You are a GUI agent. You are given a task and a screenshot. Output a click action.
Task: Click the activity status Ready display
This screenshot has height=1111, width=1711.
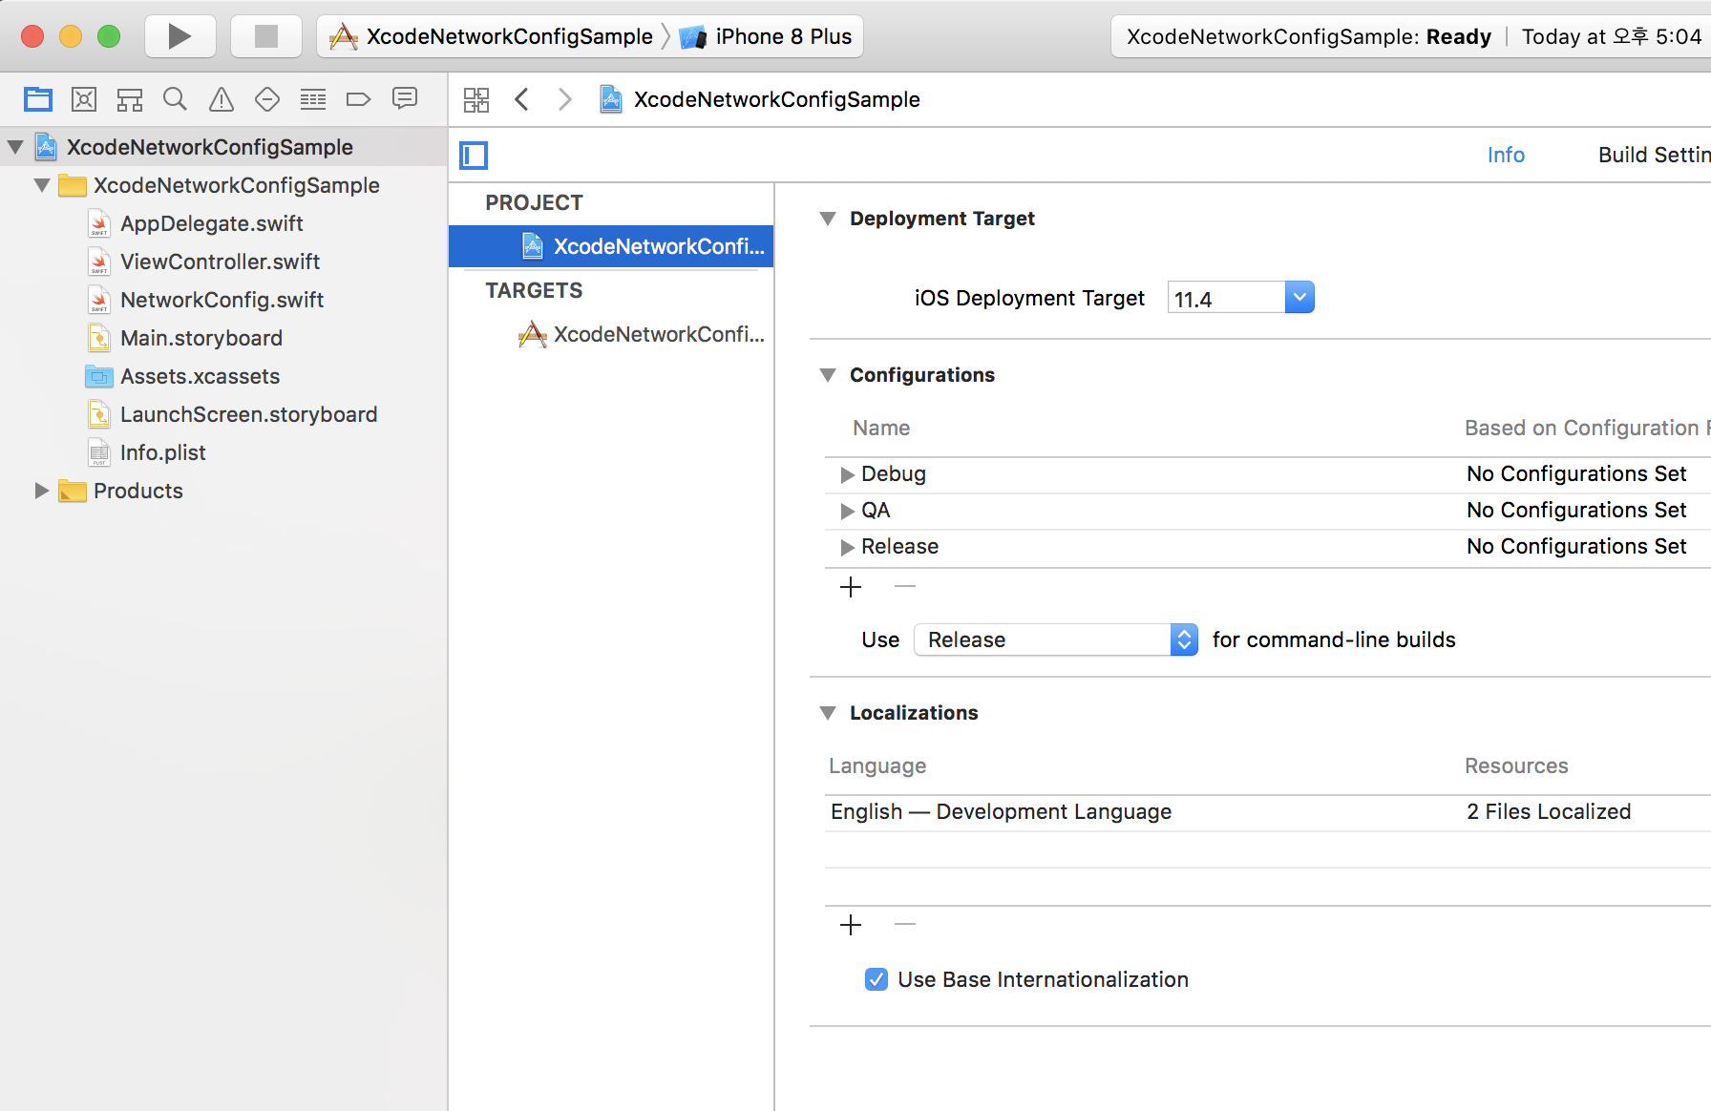1411,36
